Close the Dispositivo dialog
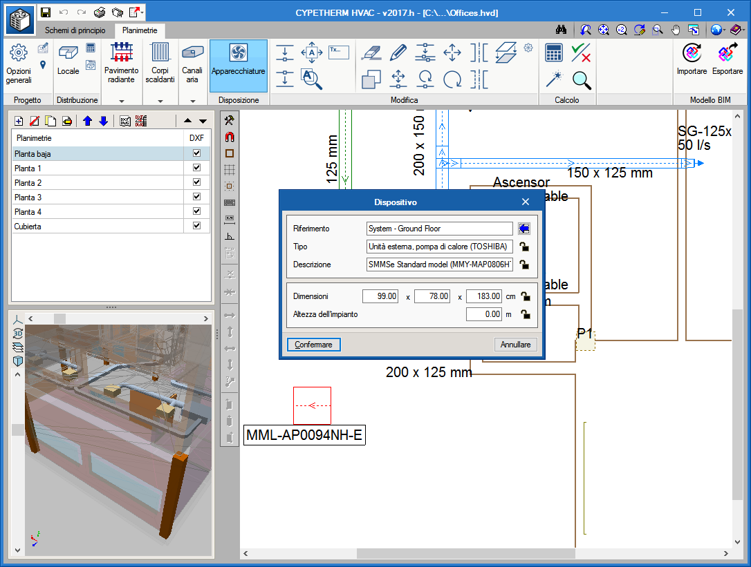This screenshot has width=751, height=567. click(x=526, y=202)
